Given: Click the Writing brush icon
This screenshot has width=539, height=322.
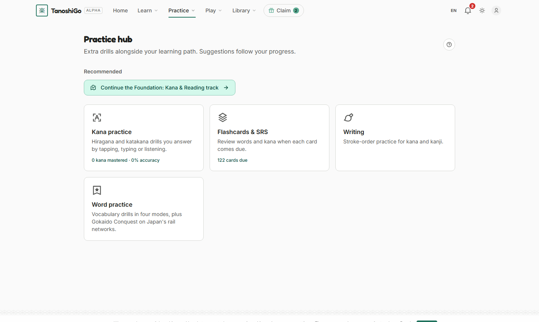Looking at the screenshot, I should pyautogui.click(x=348, y=118).
